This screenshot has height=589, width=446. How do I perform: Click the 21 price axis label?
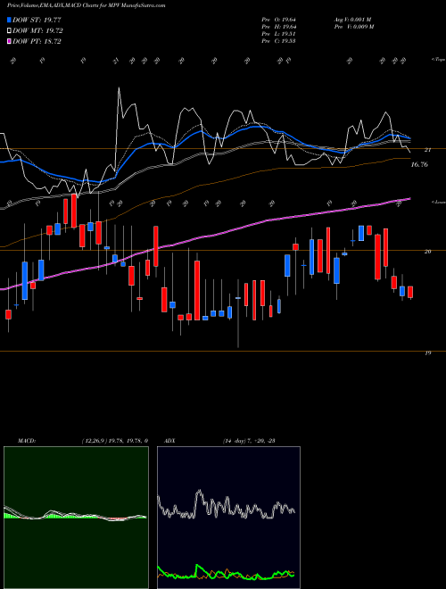click(427, 150)
